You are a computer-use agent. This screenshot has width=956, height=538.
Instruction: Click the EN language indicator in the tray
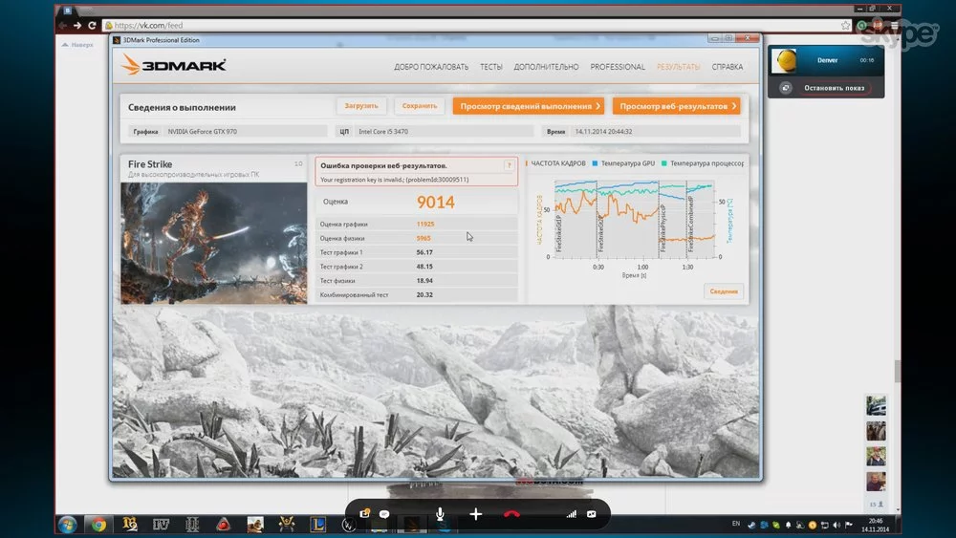click(x=736, y=524)
